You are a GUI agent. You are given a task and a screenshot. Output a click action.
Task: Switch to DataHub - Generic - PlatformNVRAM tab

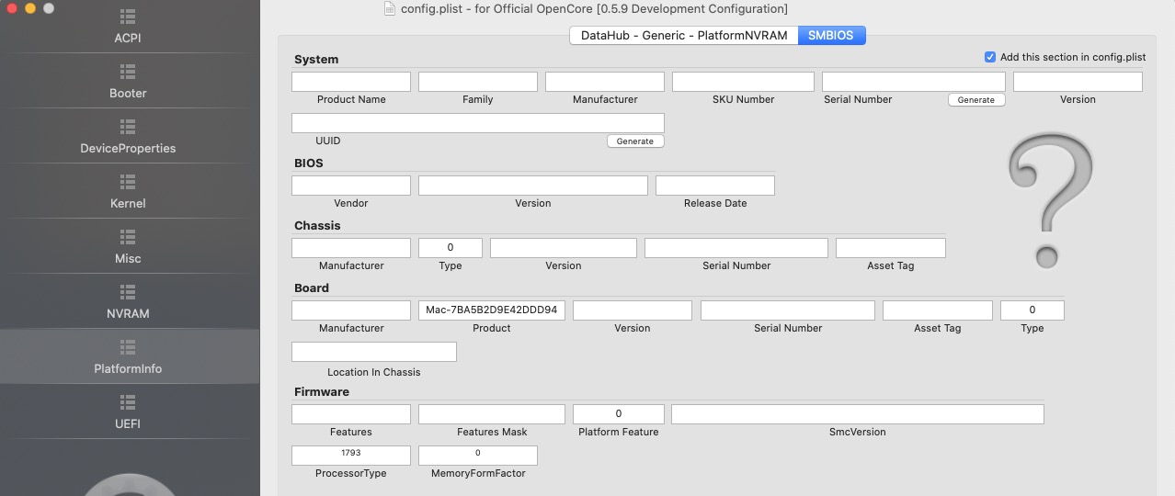click(x=683, y=36)
